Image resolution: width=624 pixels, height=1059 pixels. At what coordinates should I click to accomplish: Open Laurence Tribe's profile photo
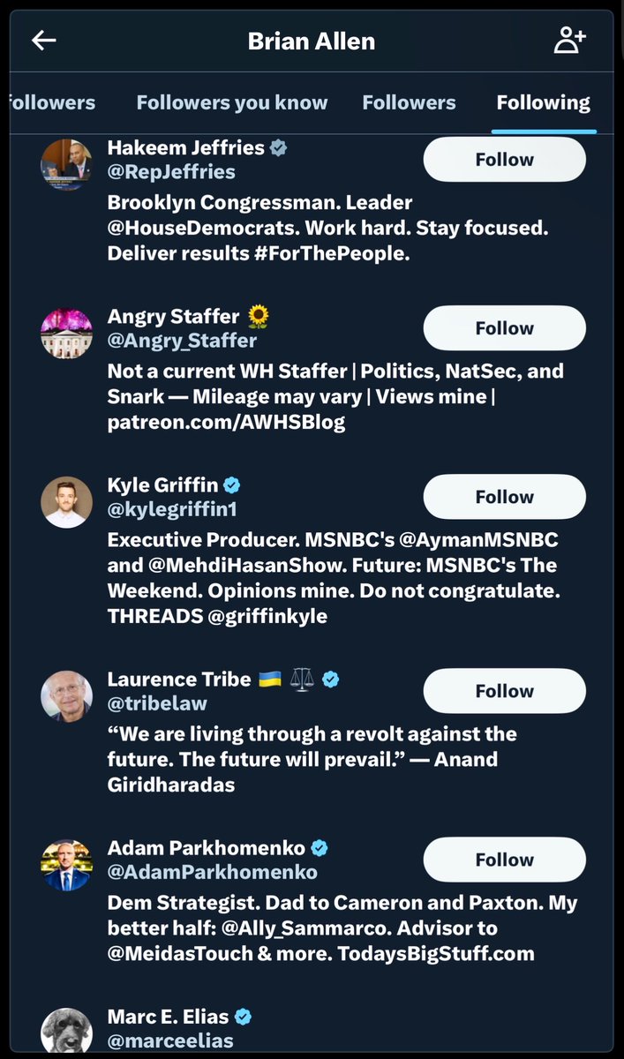pyautogui.click(x=66, y=696)
